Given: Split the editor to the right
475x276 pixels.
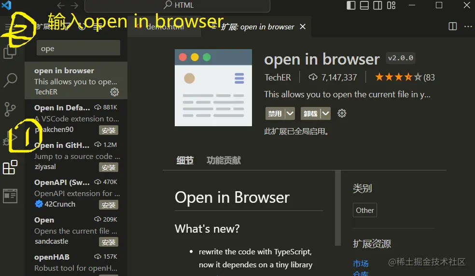Looking at the screenshot, I should pyautogui.click(x=453, y=26).
